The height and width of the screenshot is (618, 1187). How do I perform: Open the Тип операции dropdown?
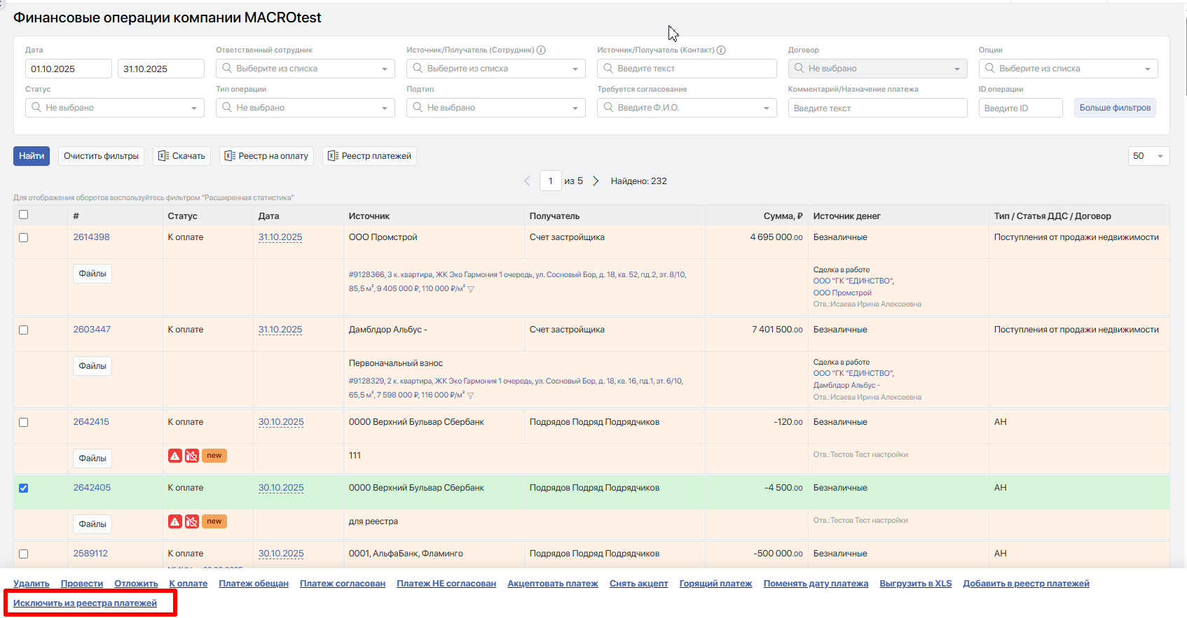point(306,108)
